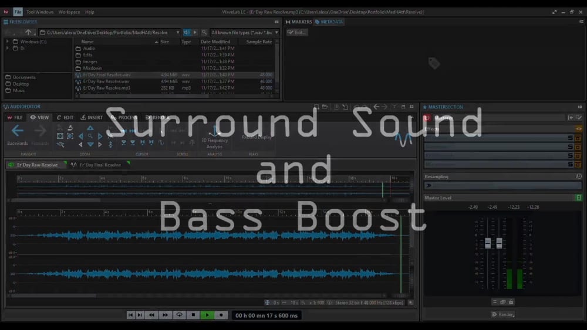587x330 pixels.
Task: Click the undo zoom icon in the Zoom group
Action: click(x=70, y=128)
